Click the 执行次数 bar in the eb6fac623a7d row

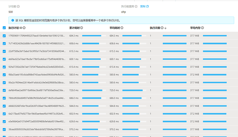click(175, 59)
